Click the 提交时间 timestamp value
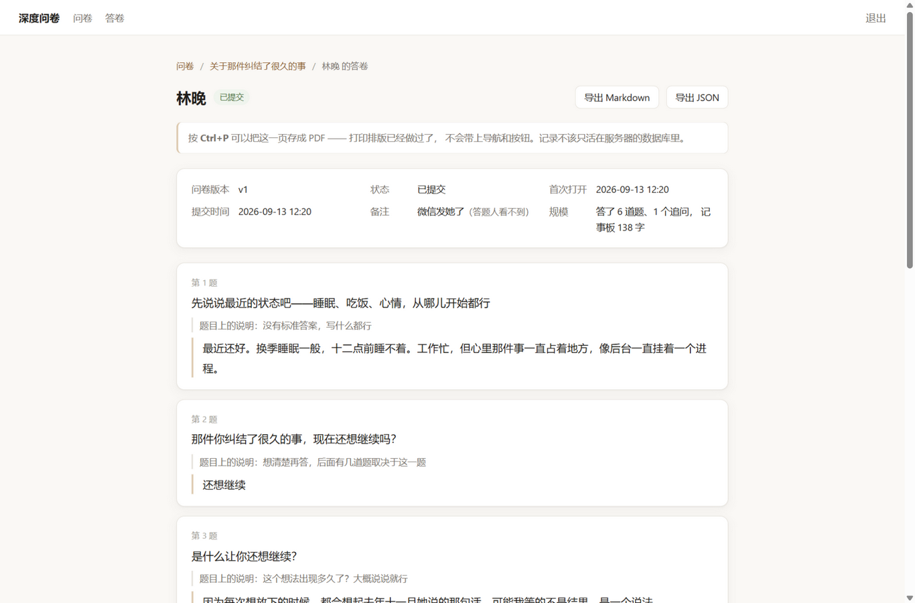The width and height of the screenshot is (915, 603). coord(275,212)
